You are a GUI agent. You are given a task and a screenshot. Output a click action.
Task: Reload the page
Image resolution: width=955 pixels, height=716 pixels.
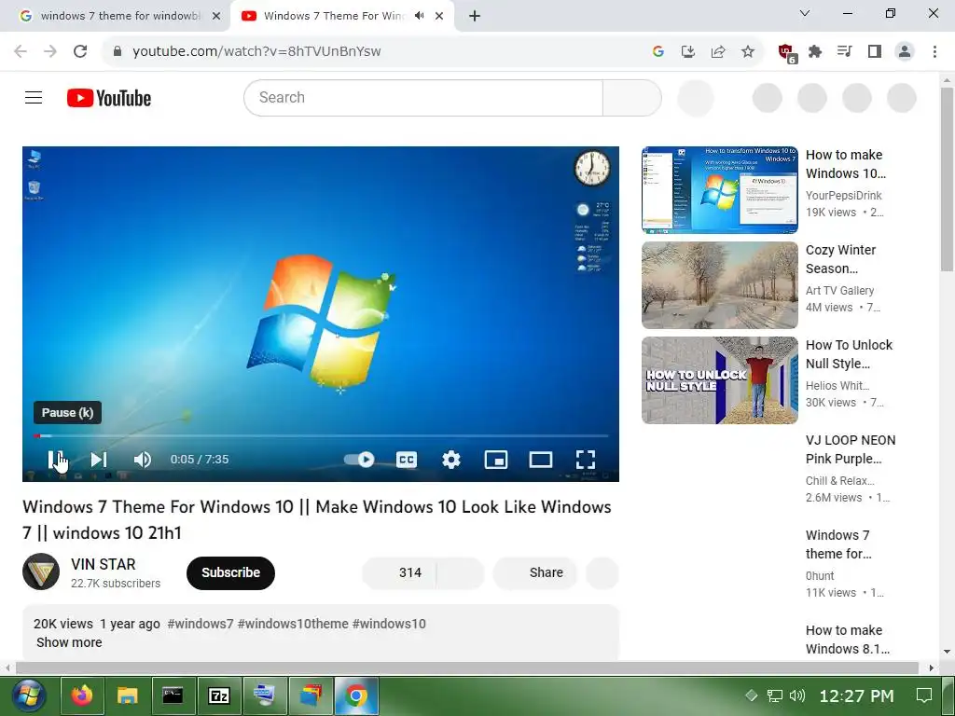click(80, 51)
